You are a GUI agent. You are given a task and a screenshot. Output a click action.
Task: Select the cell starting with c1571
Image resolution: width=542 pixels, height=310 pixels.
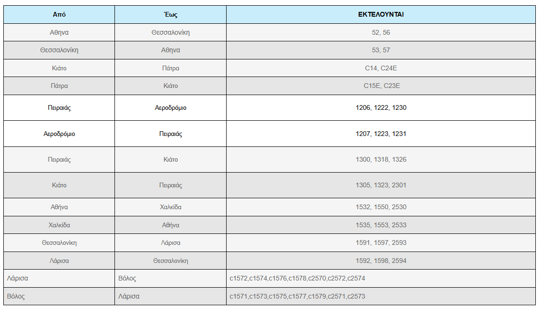[x=381, y=297]
